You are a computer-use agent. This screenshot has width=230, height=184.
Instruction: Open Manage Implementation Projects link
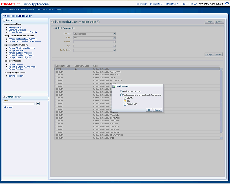coord(23,32)
